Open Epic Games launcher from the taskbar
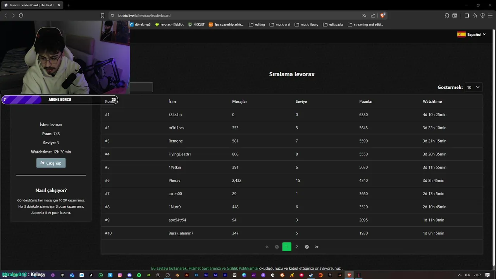496x279 pixels. 330,275
